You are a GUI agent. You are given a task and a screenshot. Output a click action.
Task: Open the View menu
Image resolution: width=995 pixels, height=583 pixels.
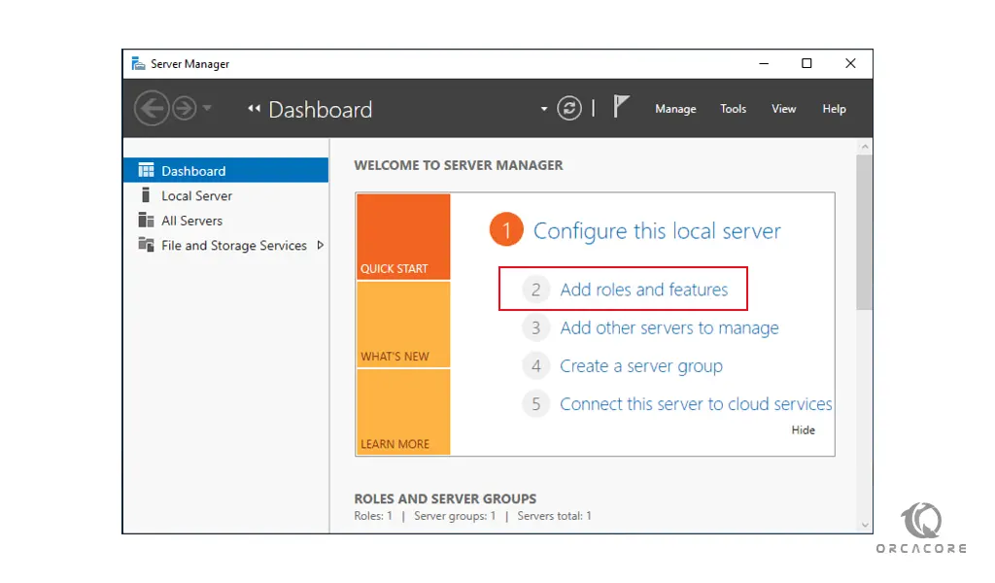coord(784,109)
